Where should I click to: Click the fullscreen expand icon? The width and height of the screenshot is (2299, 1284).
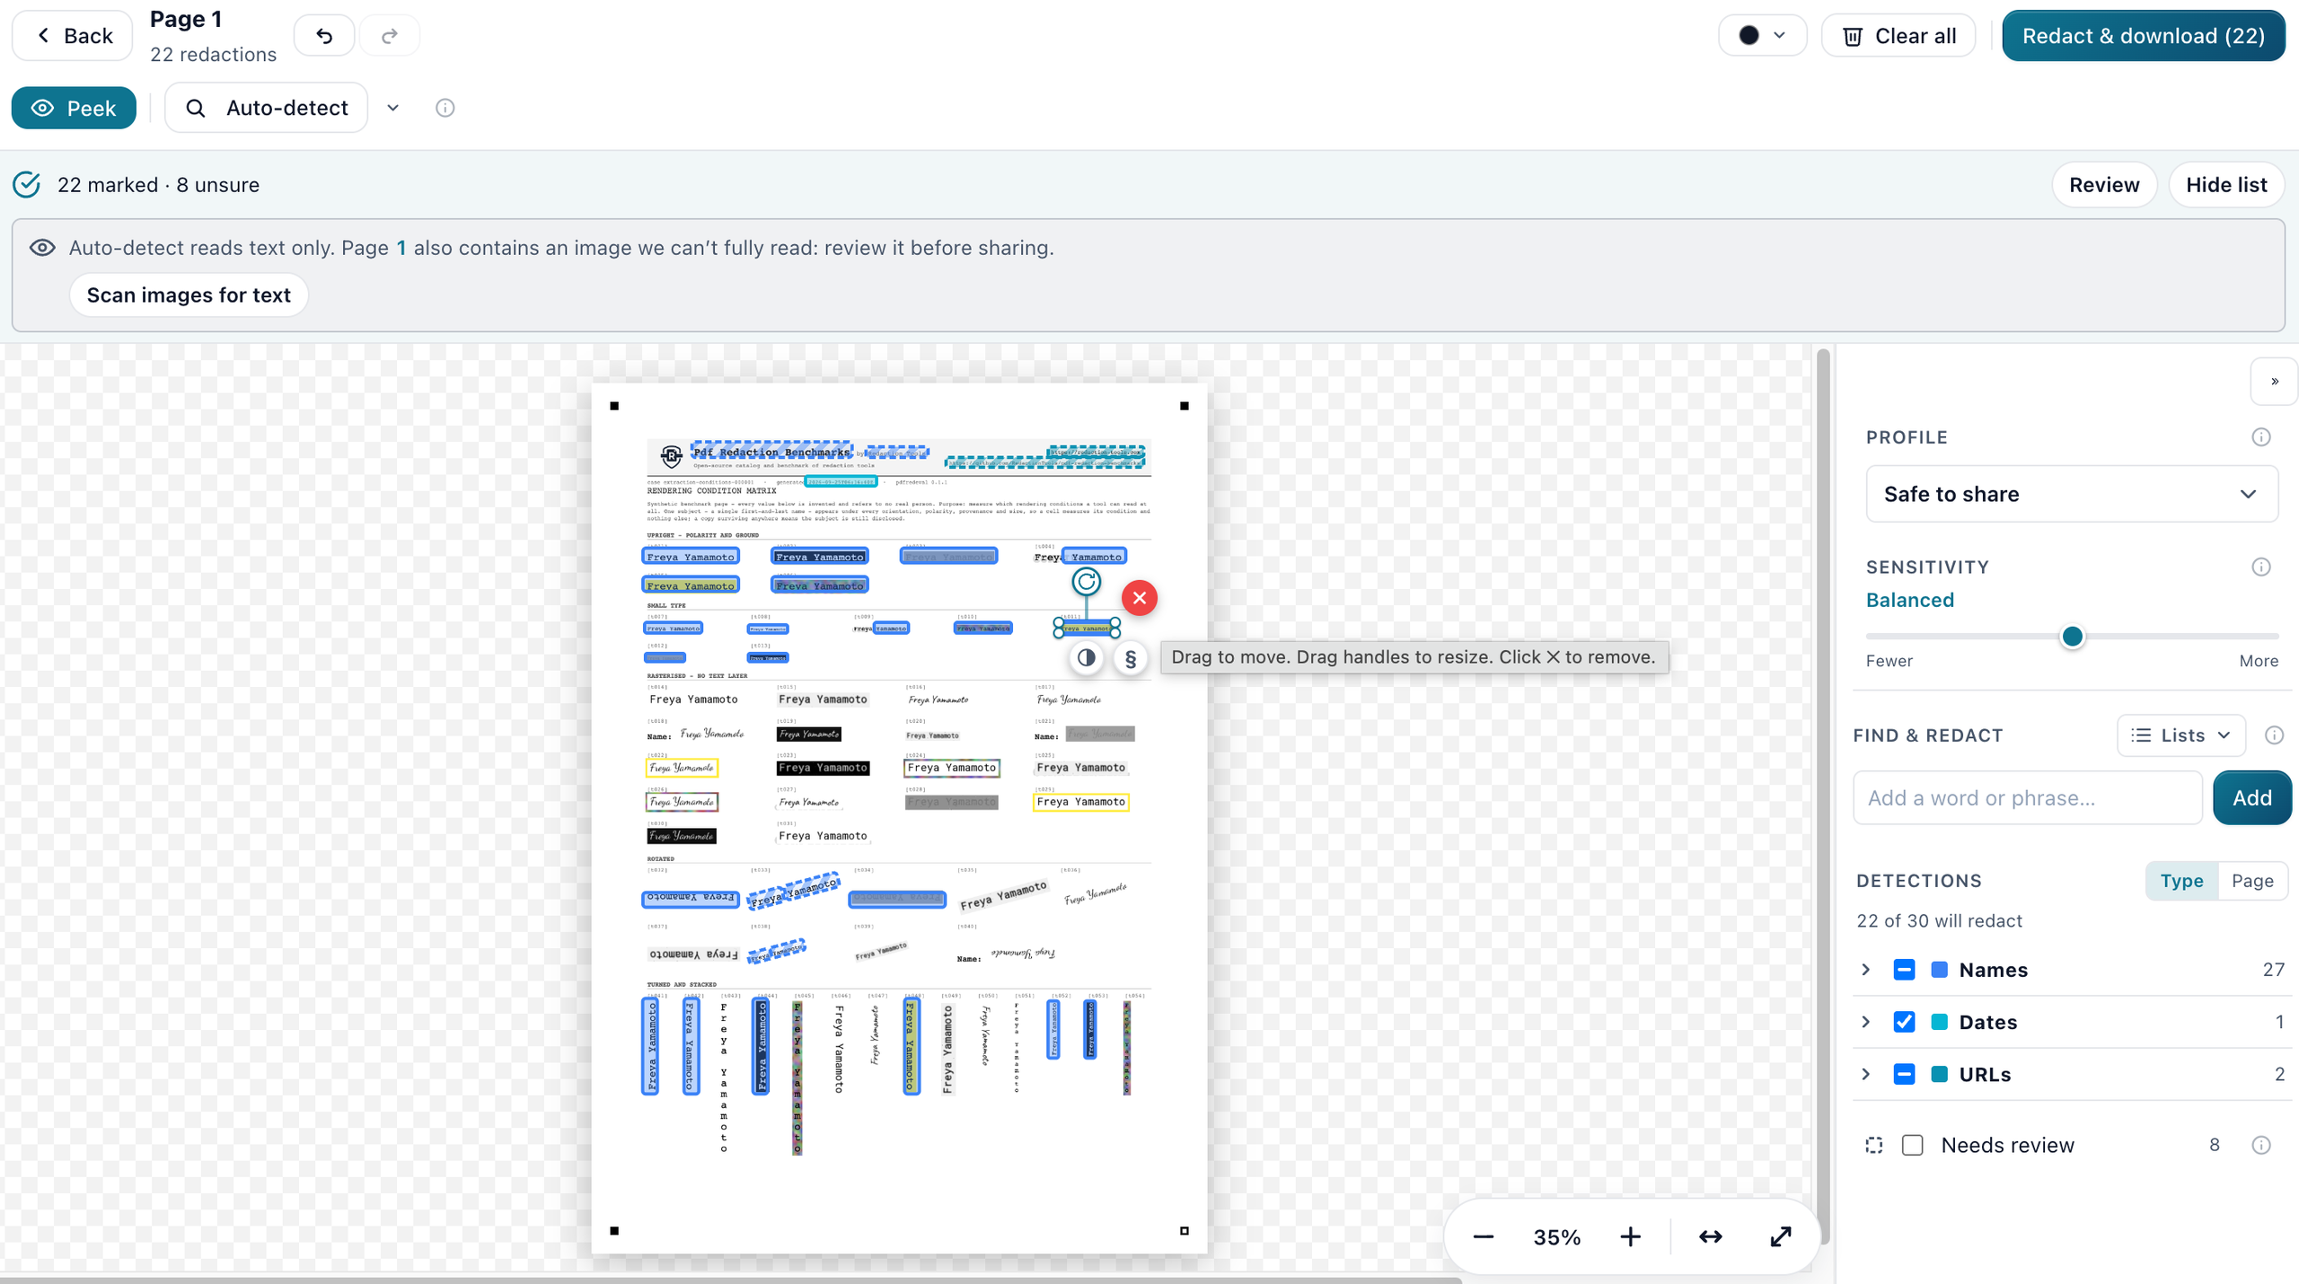click(1780, 1237)
